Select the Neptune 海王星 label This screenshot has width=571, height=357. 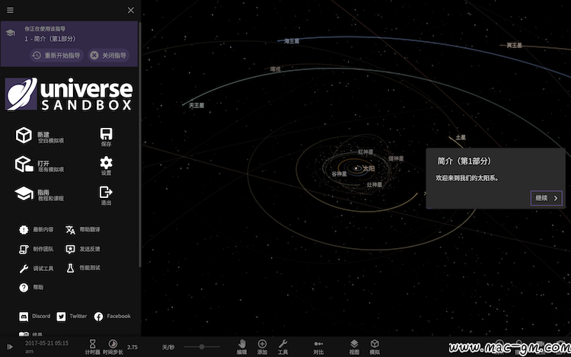[x=292, y=41]
